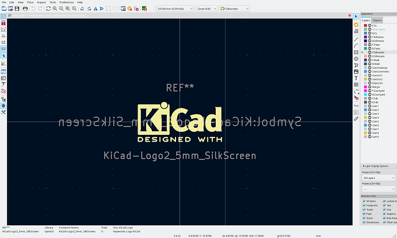
Task: Click the Zoom Out icon
Action: point(61,9)
